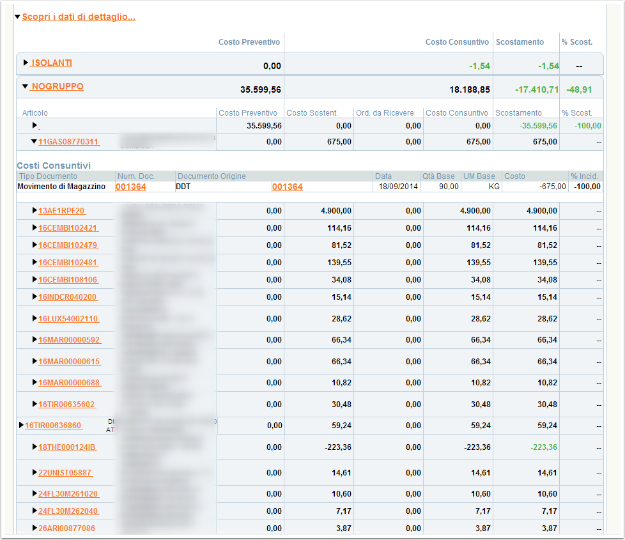Open 'Scopri i dati di dettaglio...' link
The image size is (625, 540).
click(x=78, y=17)
